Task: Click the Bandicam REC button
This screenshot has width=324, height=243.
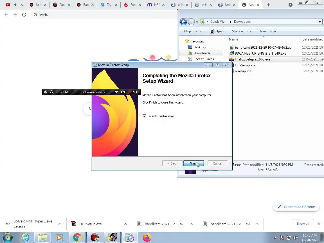Action: coord(133,92)
